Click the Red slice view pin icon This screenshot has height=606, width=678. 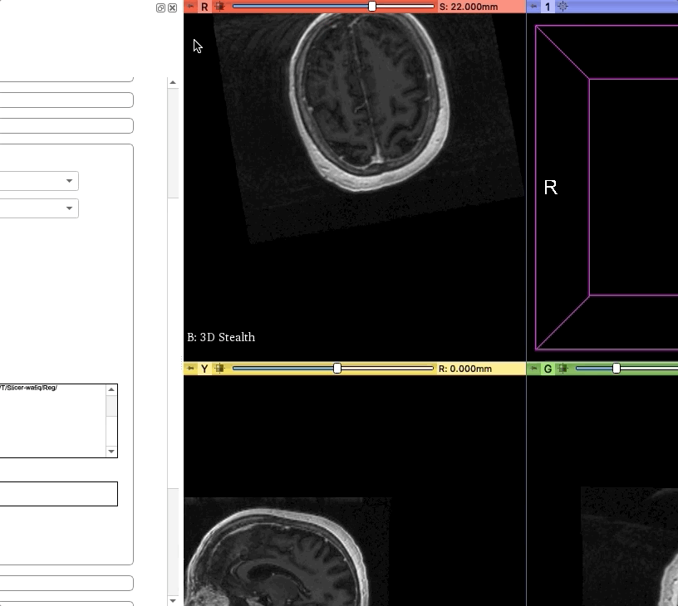coord(190,7)
